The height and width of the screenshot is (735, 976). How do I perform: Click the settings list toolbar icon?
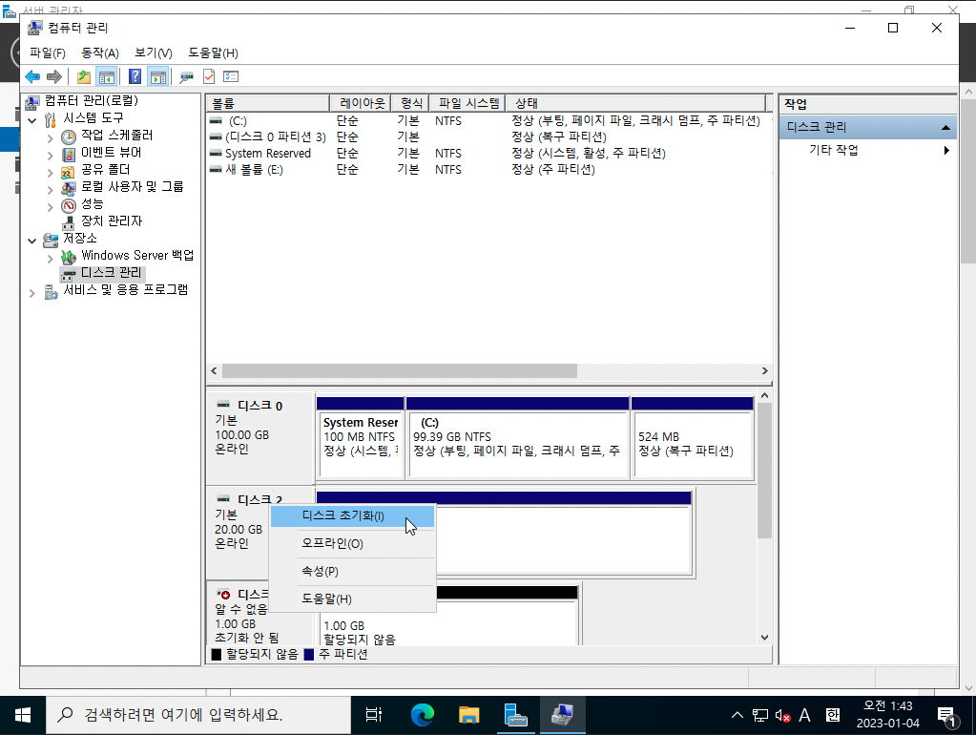click(231, 76)
